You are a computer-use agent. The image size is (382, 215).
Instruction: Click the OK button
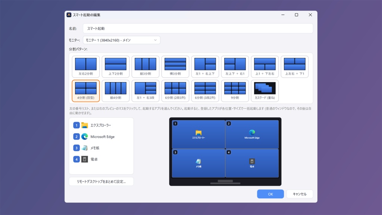coord(270,194)
